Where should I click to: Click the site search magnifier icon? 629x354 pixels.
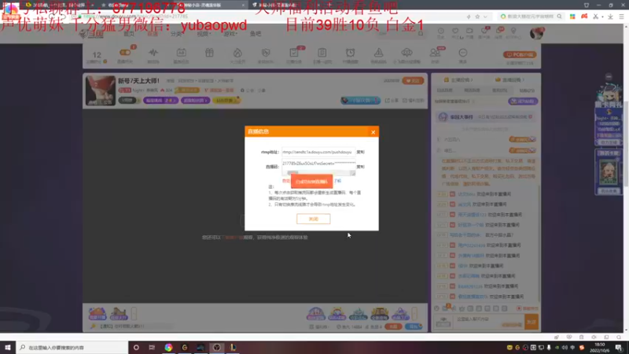point(421,34)
